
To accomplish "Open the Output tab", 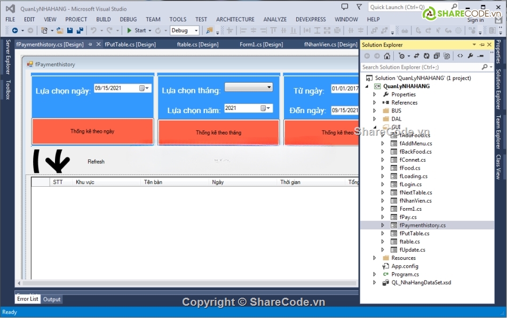I will pyautogui.click(x=52, y=299).
